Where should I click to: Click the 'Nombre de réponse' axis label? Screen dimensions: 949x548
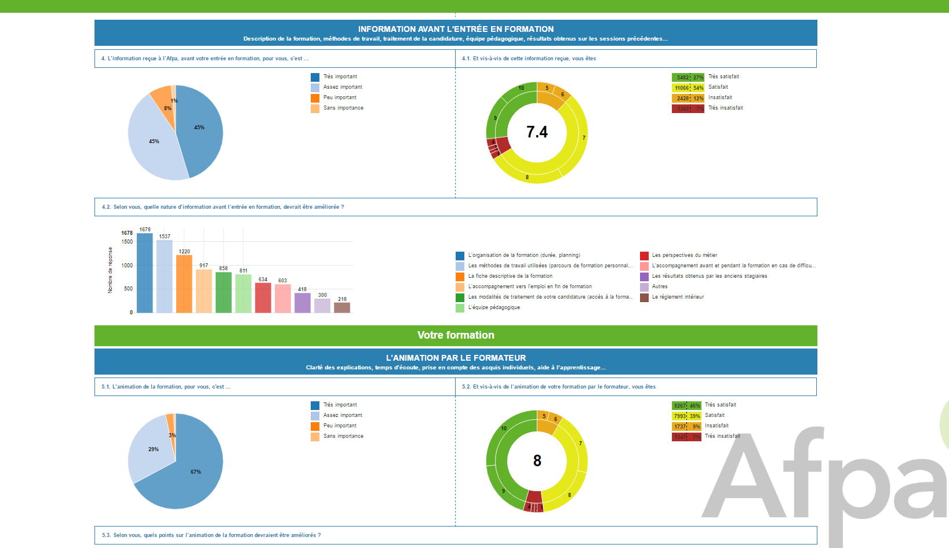click(x=110, y=270)
